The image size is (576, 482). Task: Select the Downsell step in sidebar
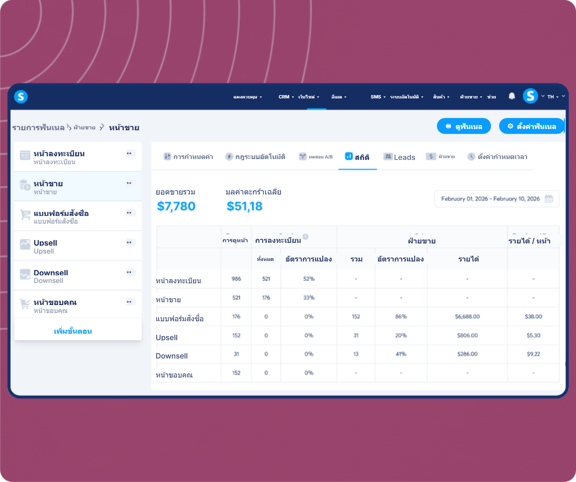pyautogui.click(x=78, y=275)
